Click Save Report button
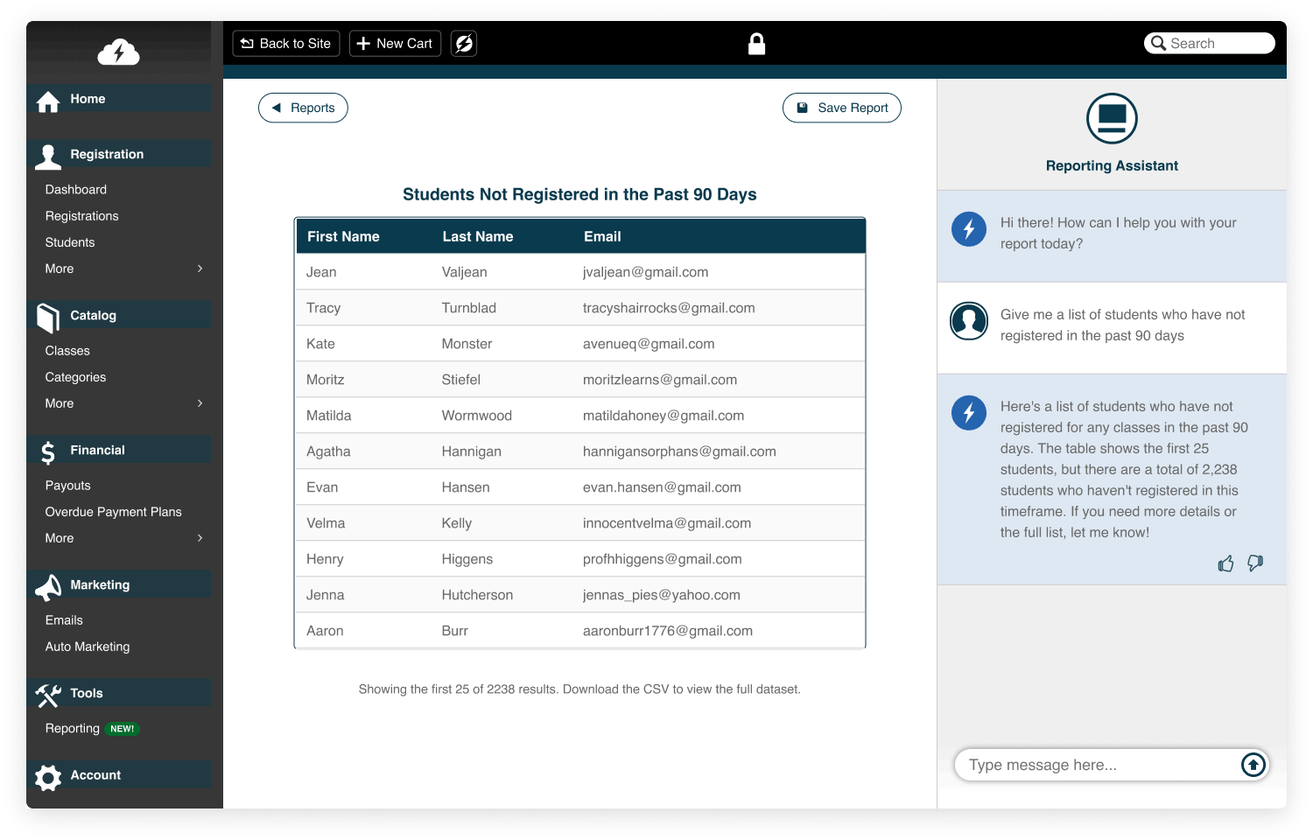This screenshot has width=1313, height=840. (x=842, y=108)
